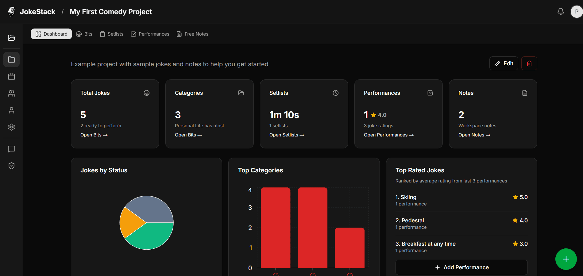Click the open-folder icon in sidebar
Screen dimensions: 583x276
point(11,38)
